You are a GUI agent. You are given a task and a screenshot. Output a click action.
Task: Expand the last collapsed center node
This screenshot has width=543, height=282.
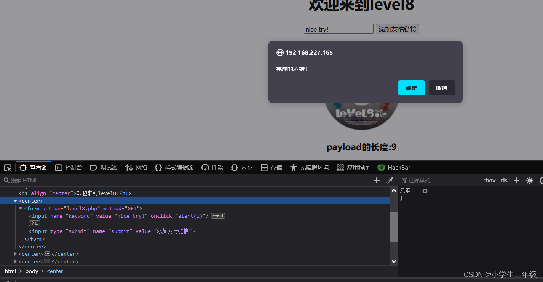tap(15, 261)
